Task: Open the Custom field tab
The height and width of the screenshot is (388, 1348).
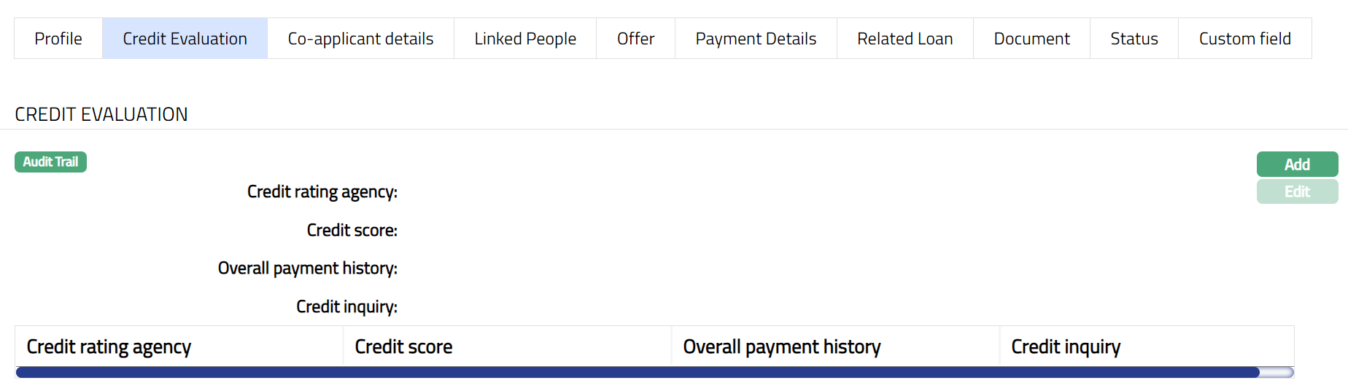Action: click(1244, 39)
